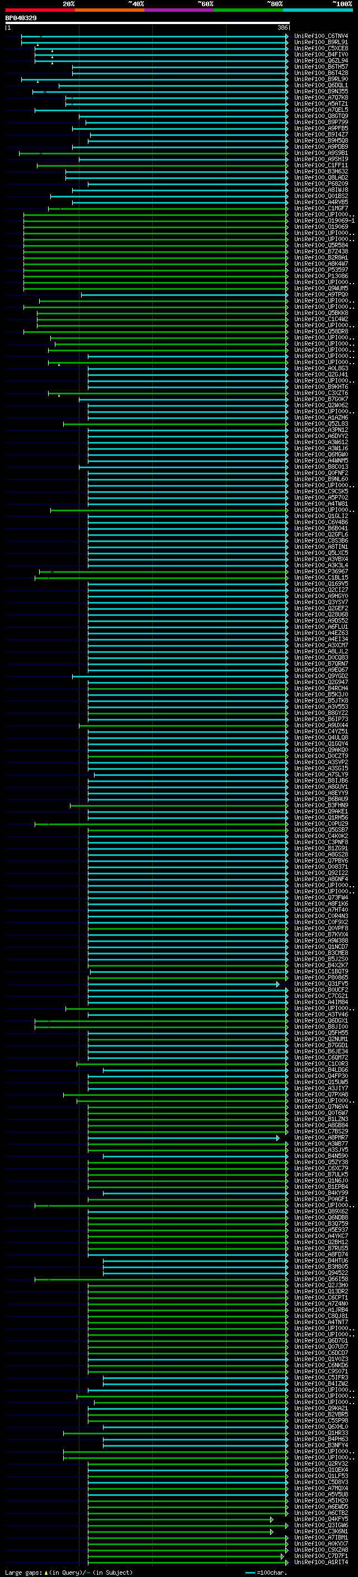Click the green alignment bar for UniRef100_C1FF11
Screen dimensions: 358x1577
[162, 165]
